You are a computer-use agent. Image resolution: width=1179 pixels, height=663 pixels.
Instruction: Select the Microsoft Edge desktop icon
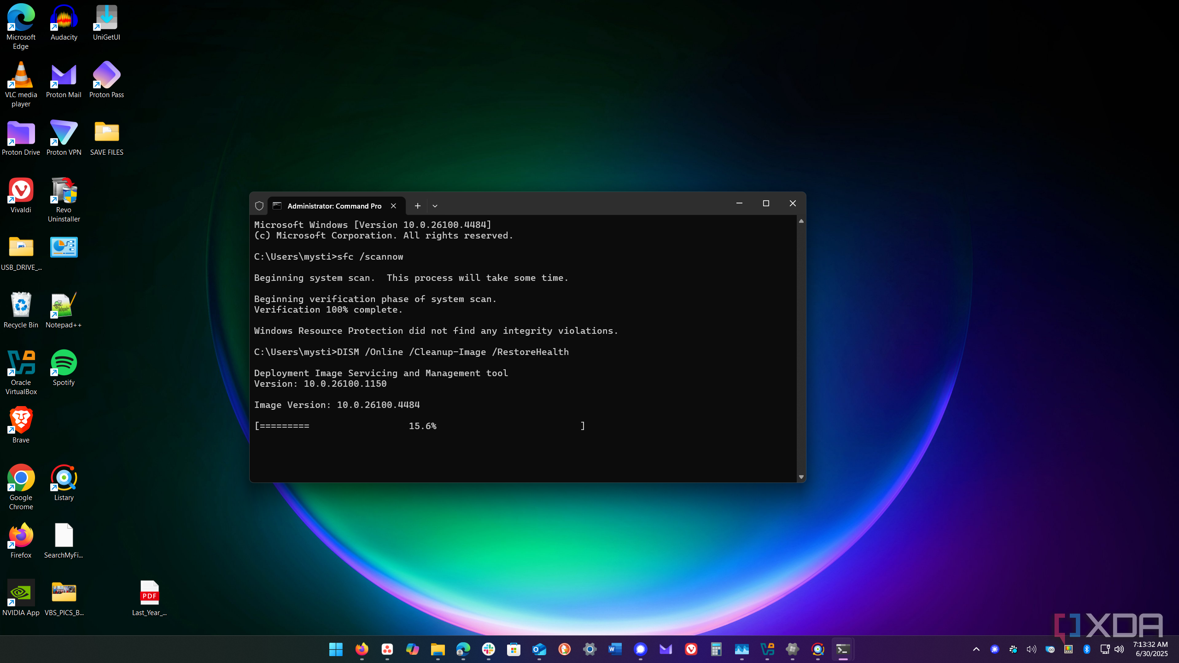coord(21,27)
